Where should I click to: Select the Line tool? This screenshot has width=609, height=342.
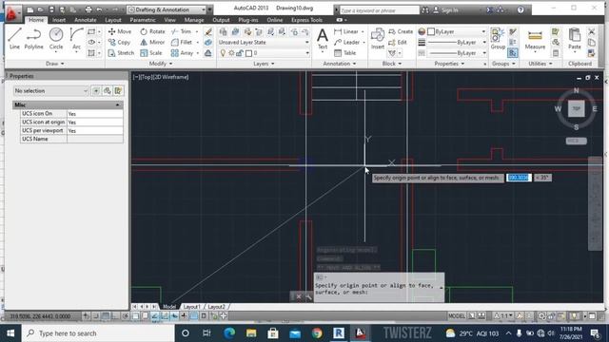tap(14, 38)
